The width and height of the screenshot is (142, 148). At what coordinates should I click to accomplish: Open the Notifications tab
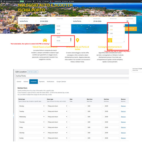coord(50,82)
